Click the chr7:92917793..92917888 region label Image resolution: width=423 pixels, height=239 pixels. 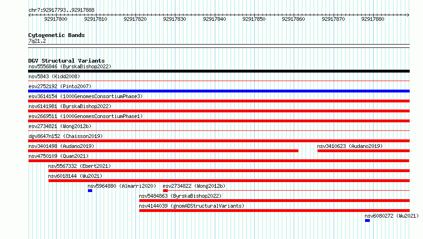click(61, 10)
